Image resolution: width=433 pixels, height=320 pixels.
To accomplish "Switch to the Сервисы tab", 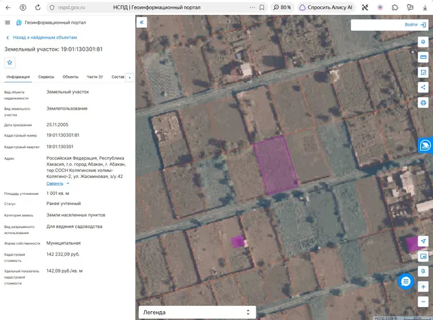I will 46,76.
